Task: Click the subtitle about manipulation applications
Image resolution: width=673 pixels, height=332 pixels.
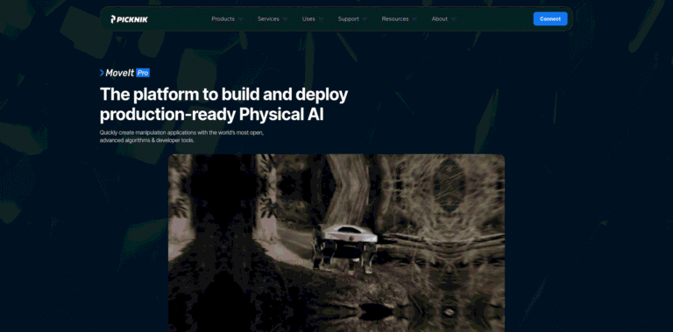Action: (181, 137)
